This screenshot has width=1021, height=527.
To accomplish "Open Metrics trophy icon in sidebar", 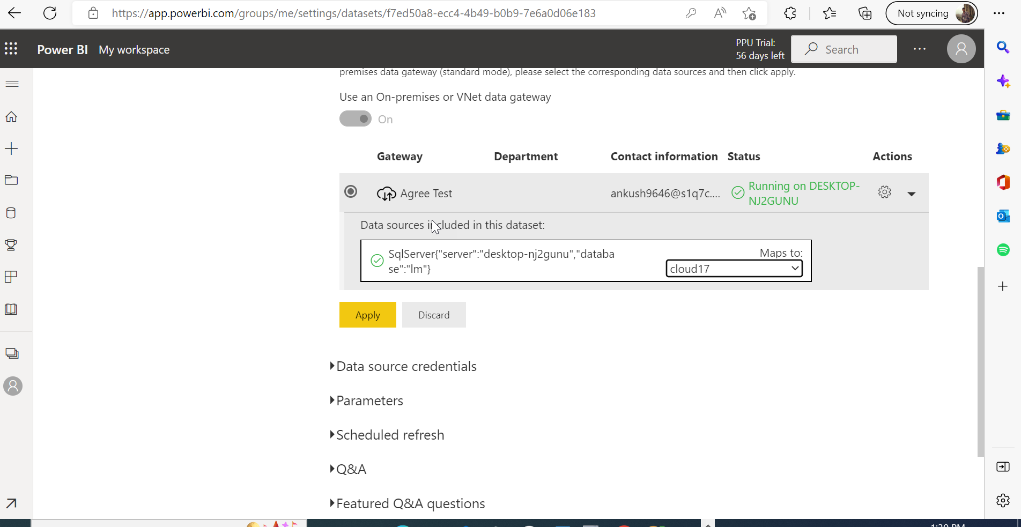I will 11,245.
